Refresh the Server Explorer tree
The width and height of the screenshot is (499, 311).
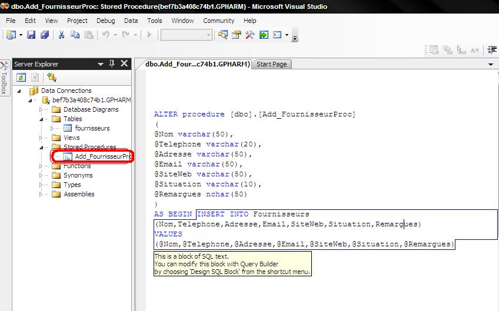pos(21,77)
